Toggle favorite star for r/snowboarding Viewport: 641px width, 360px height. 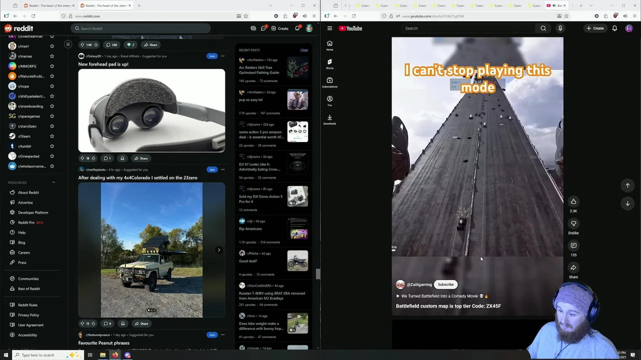click(52, 106)
